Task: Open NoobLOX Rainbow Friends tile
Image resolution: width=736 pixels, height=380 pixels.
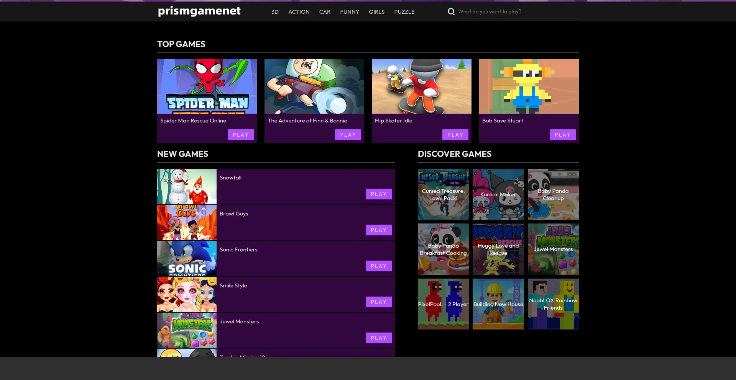Action: point(553,304)
